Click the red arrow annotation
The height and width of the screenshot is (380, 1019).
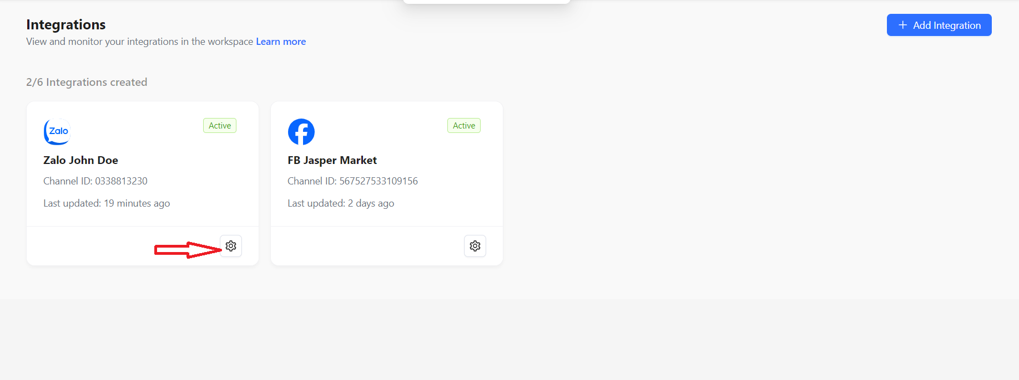coord(187,250)
